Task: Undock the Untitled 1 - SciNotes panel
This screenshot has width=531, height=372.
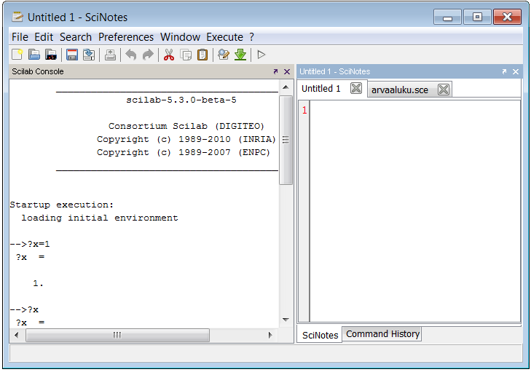Action: [x=504, y=71]
